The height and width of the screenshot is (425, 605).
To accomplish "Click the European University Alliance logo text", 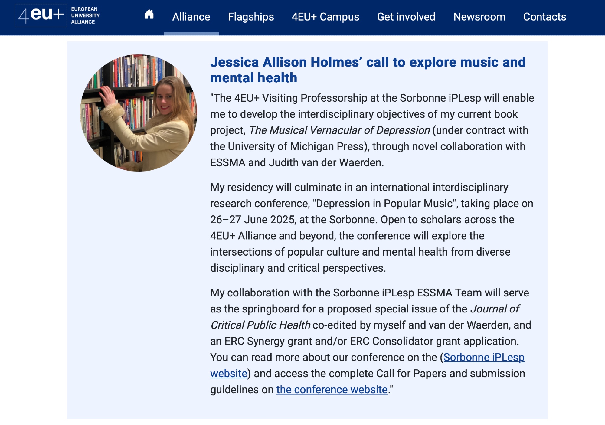I will [85, 15].
